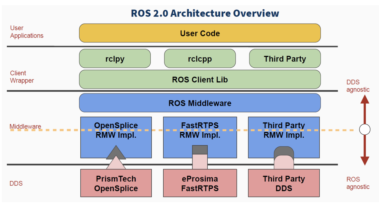Click the ROS Client Lib block
Screen dimensions: 379x204
click(200, 79)
